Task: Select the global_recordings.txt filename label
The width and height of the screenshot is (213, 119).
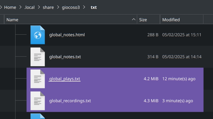Action: click(x=70, y=101)
